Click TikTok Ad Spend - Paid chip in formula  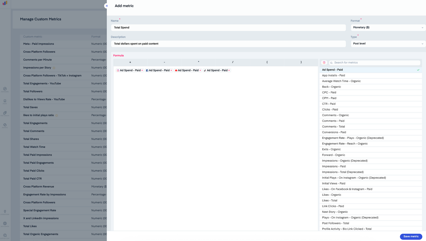(217, 71)
